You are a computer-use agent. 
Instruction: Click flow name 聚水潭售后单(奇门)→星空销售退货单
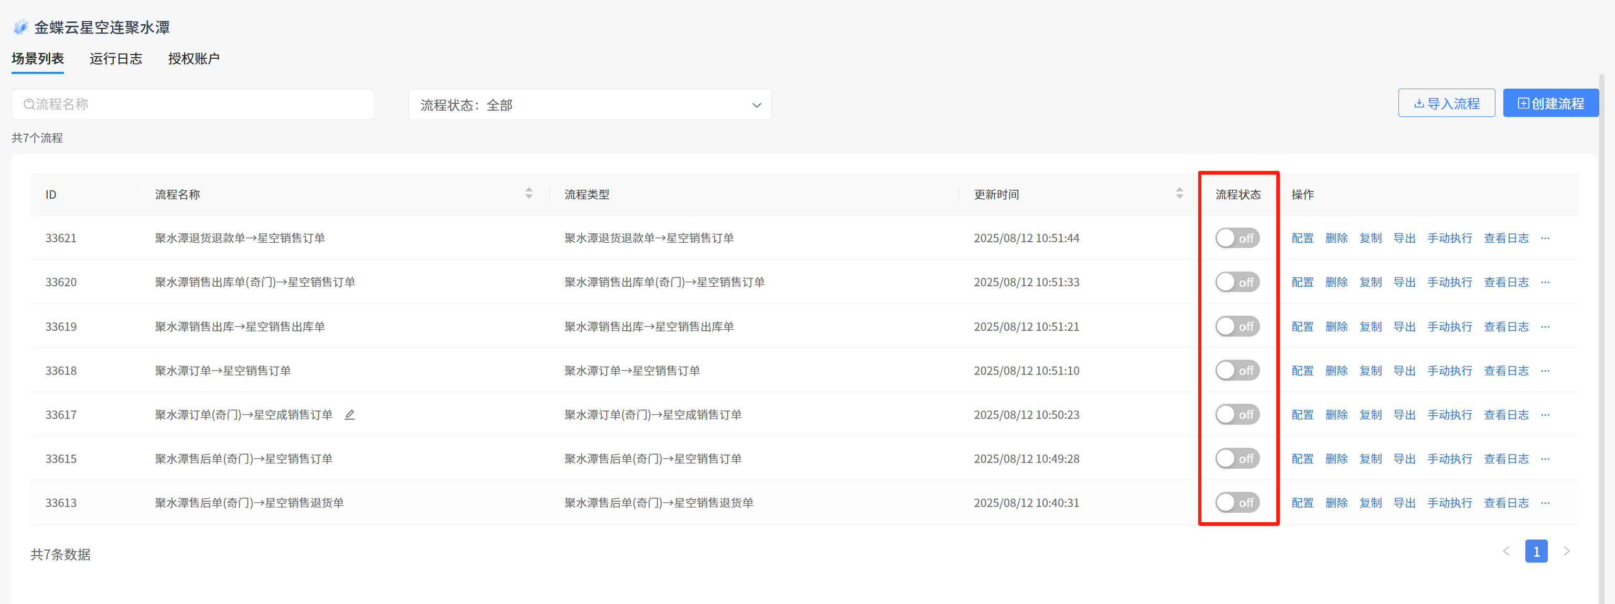point(250,503)
